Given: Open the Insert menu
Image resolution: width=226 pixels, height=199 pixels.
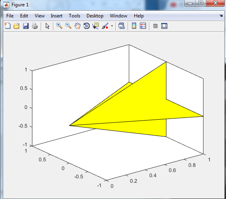Looking at the screenshot, I should click(x=56, y=16).
